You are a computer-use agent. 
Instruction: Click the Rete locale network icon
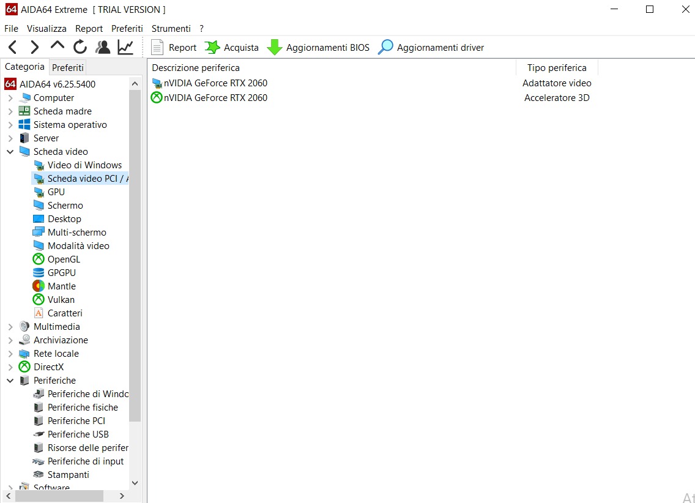click(x=24, y=354)
